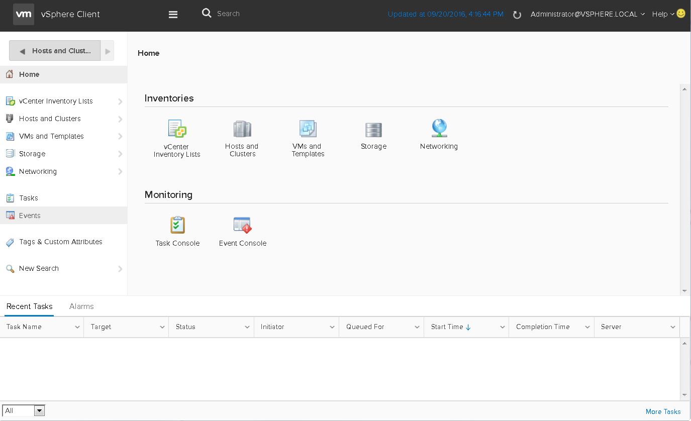Click the forward history arrow button

click(108, 51)
